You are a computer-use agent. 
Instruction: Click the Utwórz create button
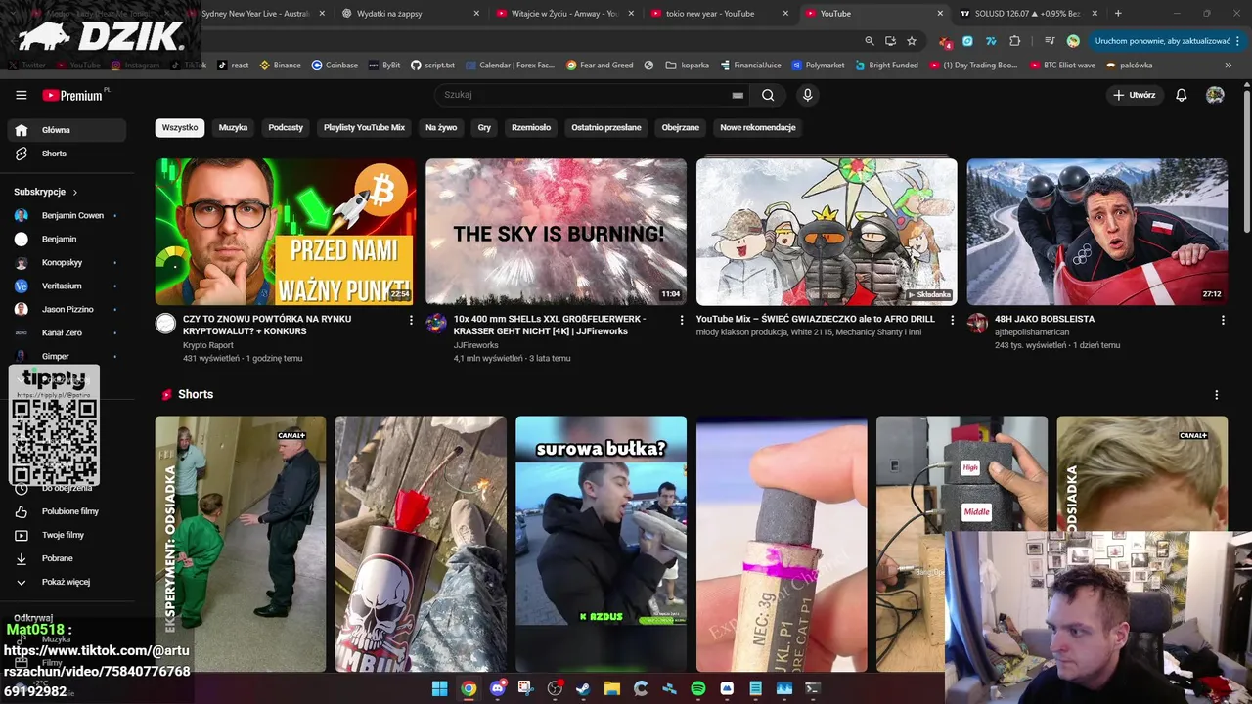coord(1135,95)
